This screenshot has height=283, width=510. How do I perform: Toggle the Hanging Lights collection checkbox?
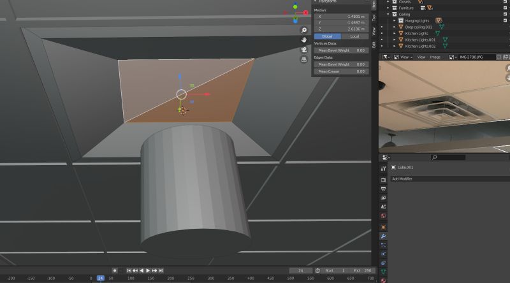click(505, 20)
